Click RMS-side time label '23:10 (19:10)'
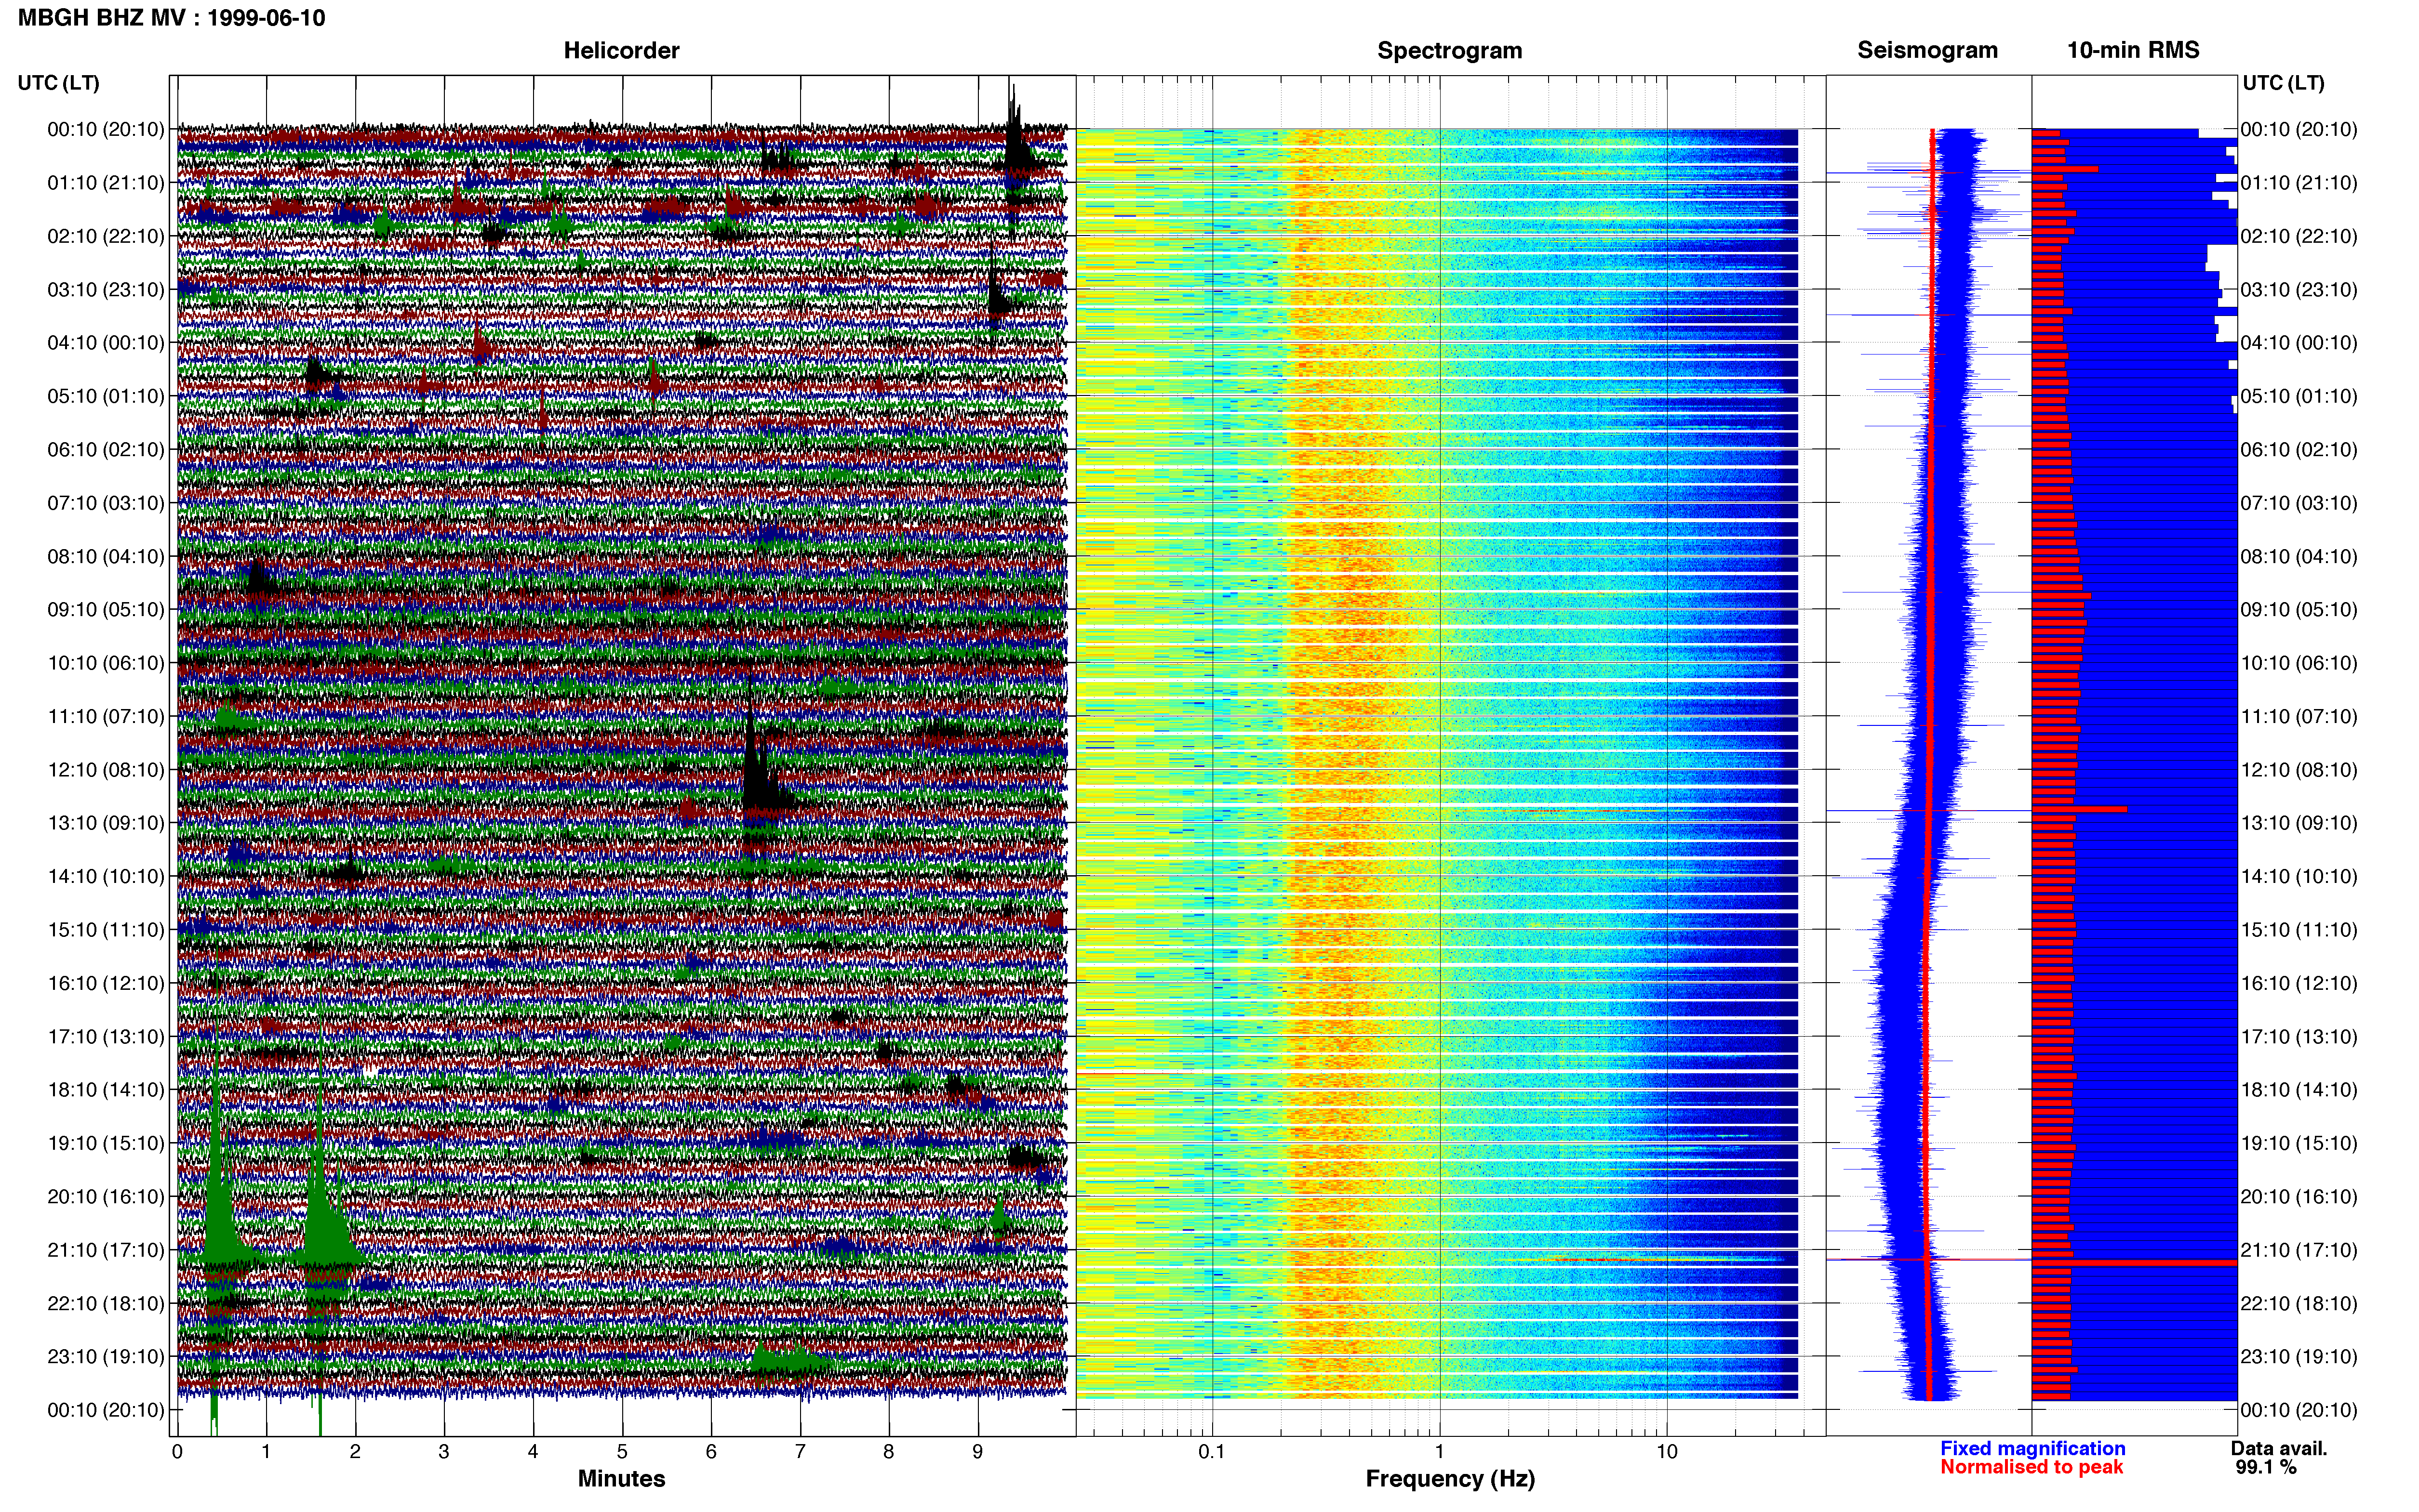Viewport: 2419px width, 1512px height. (2299, 1357)
